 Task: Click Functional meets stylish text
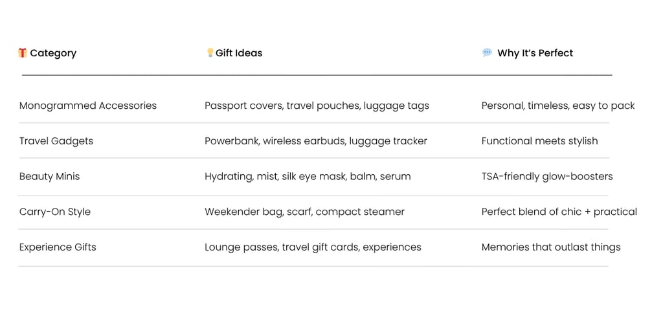(x=539, y=141)
